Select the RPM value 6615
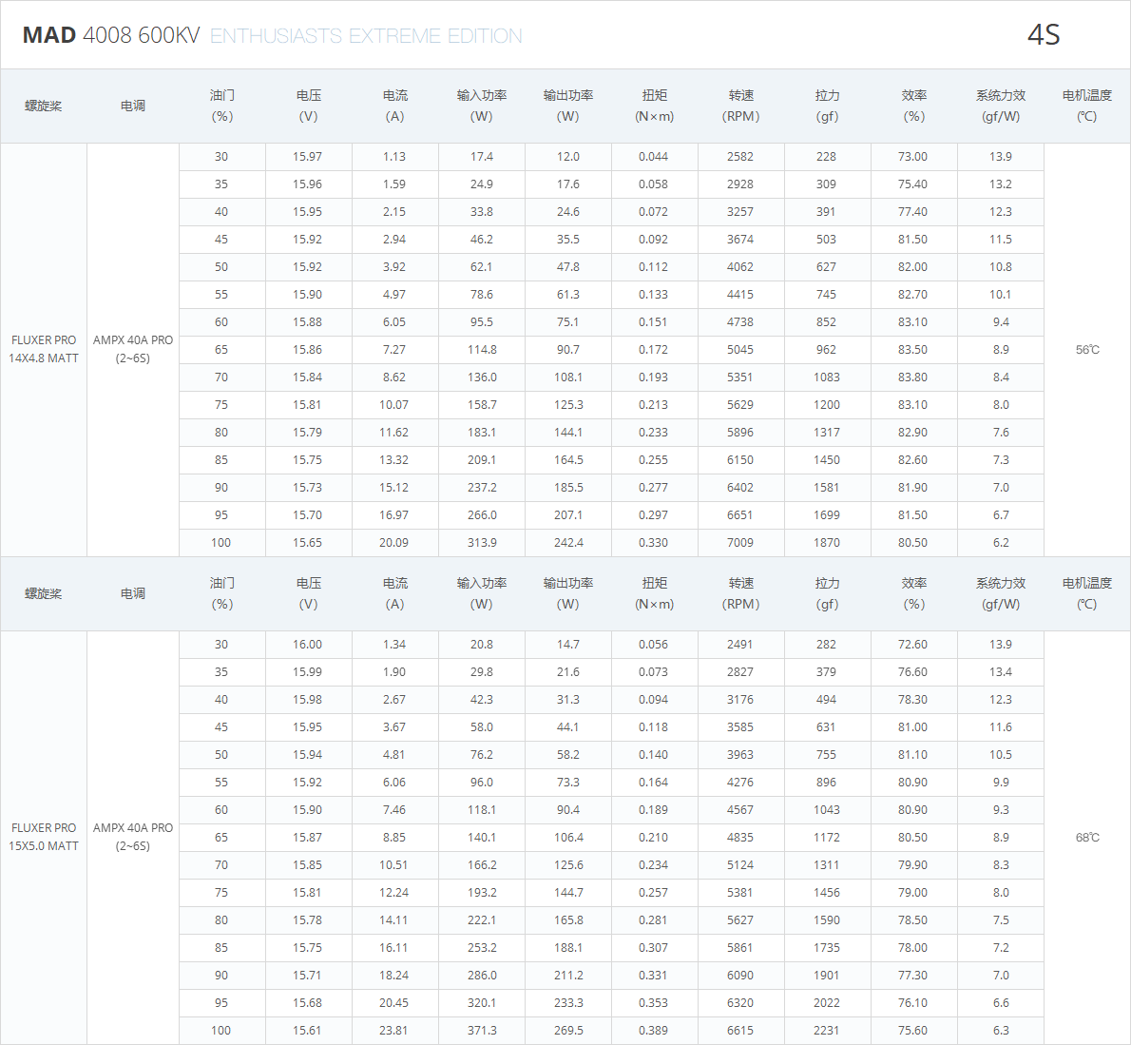Image resolution: width=1131 pixels, height=1045 pixels. tap(740, 1031)
